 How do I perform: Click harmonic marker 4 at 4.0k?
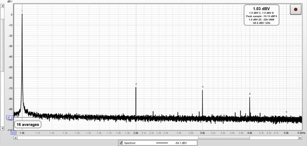click(x=250, y=94)
